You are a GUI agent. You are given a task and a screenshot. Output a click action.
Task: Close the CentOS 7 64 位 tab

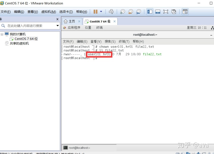[114, 21]
